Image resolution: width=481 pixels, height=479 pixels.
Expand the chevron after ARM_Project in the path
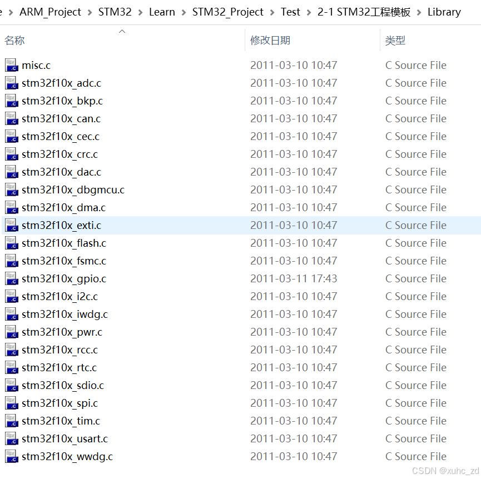tap(90, 13)
